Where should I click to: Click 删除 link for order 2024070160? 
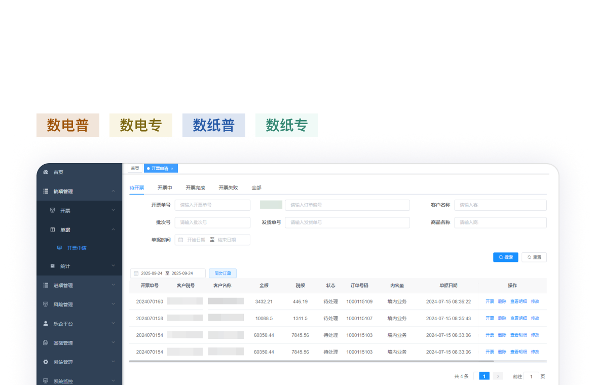point(502,301)
